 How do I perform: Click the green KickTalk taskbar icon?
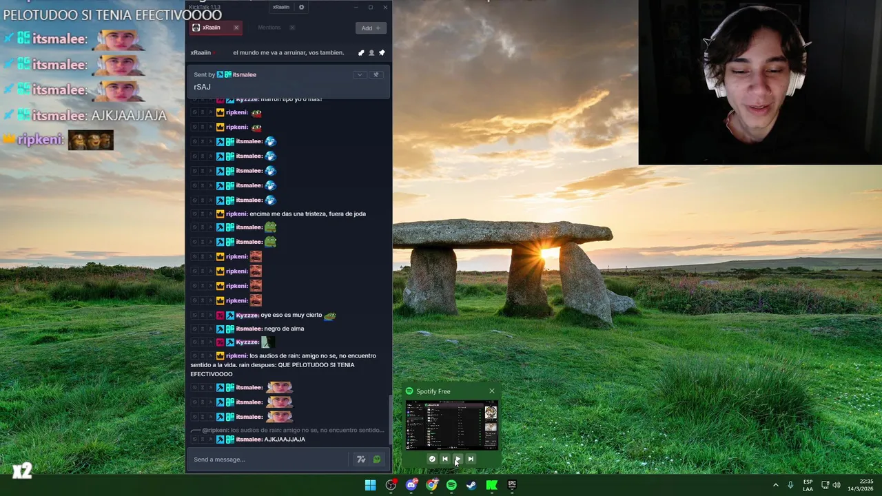tap(492, 485)
